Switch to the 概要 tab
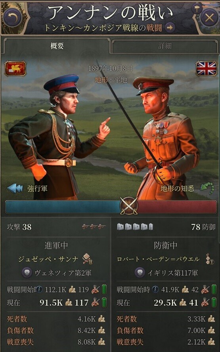Image resolution: width=220 pixels, height=352 pixels. pyautogui.click(x=57, y=46)
